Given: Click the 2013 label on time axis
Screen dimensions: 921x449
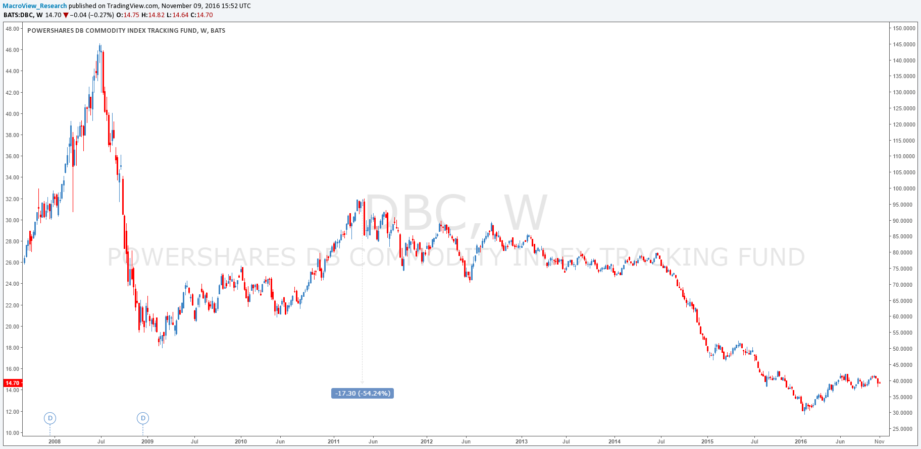Looking at the screenshot, I should 522,441.
